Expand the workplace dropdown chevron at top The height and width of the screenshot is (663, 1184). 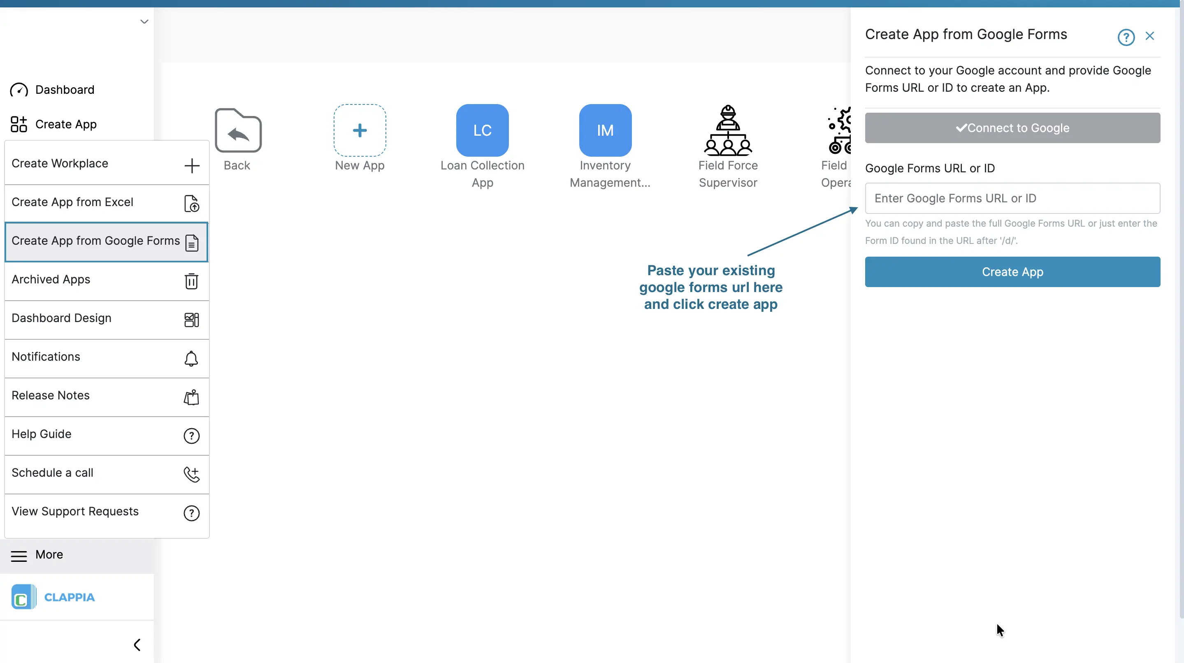[x=144, y=22]
